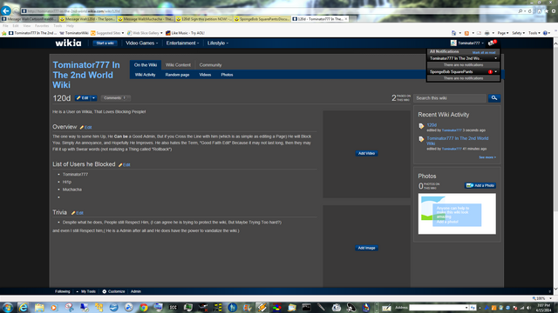Screen dimensions: 558x313
Task: Click the wikia logo
Action: pyautogui.click(x=68, y=43)
